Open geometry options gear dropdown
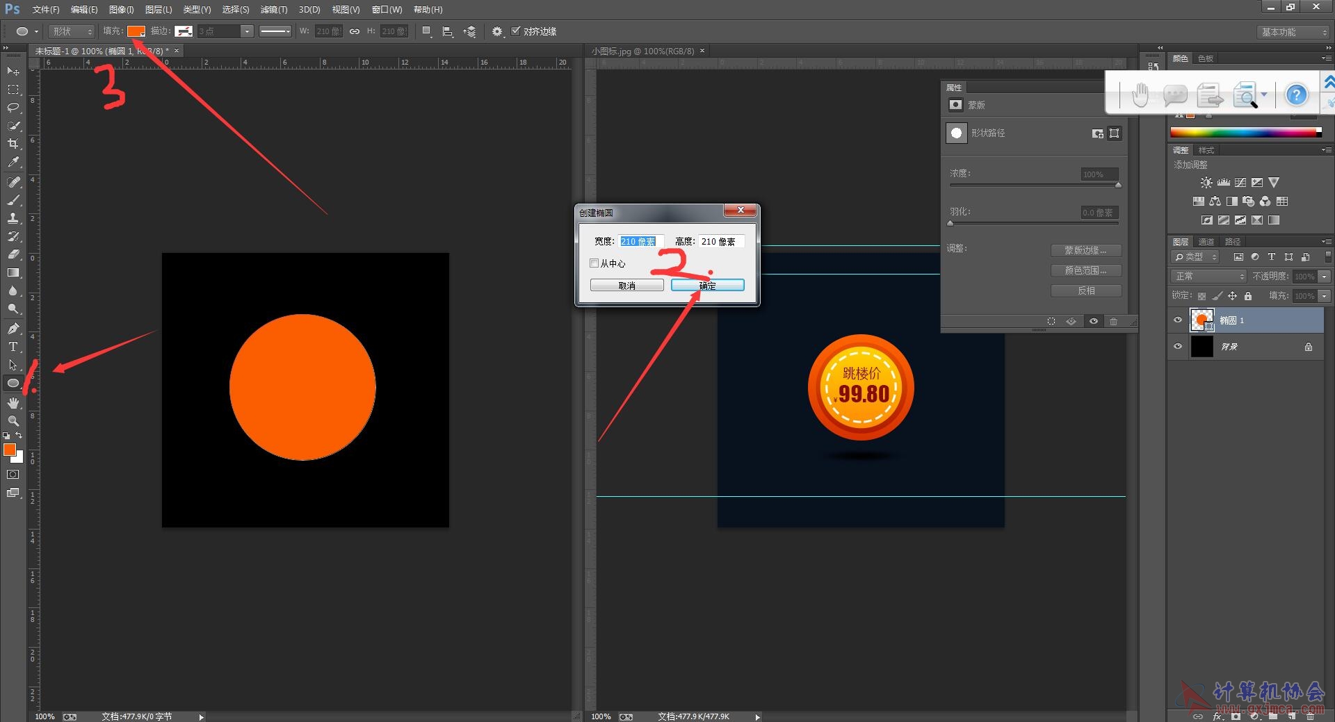 [x=498, y=31]
